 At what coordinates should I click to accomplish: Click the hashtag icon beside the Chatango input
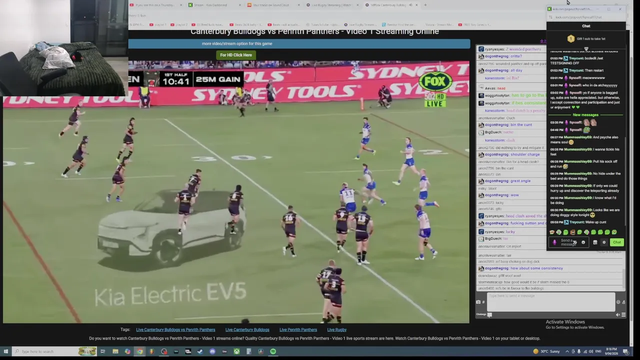(483, 302)
